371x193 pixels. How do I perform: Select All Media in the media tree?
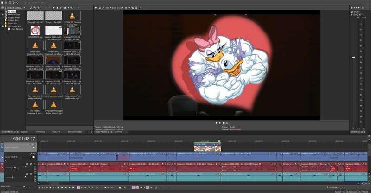point(12,12)
